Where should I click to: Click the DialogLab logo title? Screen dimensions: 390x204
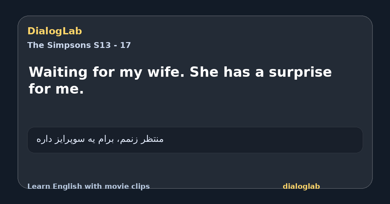tap(55, 31)
